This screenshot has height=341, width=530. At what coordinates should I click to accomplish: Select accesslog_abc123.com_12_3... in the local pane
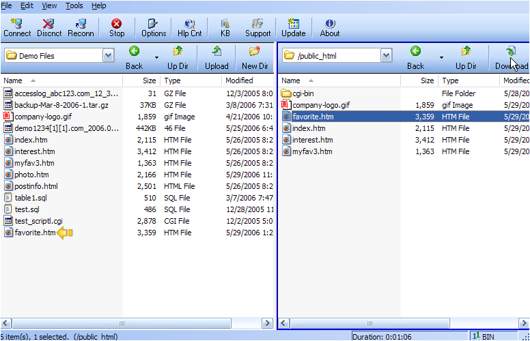(x=66, y=93)
